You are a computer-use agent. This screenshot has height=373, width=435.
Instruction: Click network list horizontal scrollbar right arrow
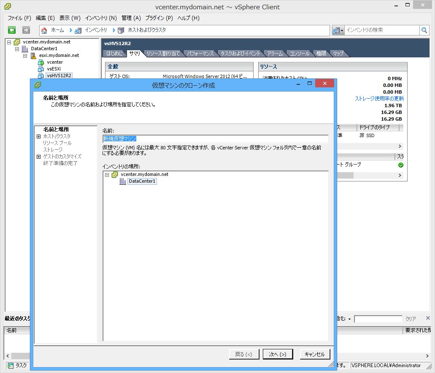(400, 176)
